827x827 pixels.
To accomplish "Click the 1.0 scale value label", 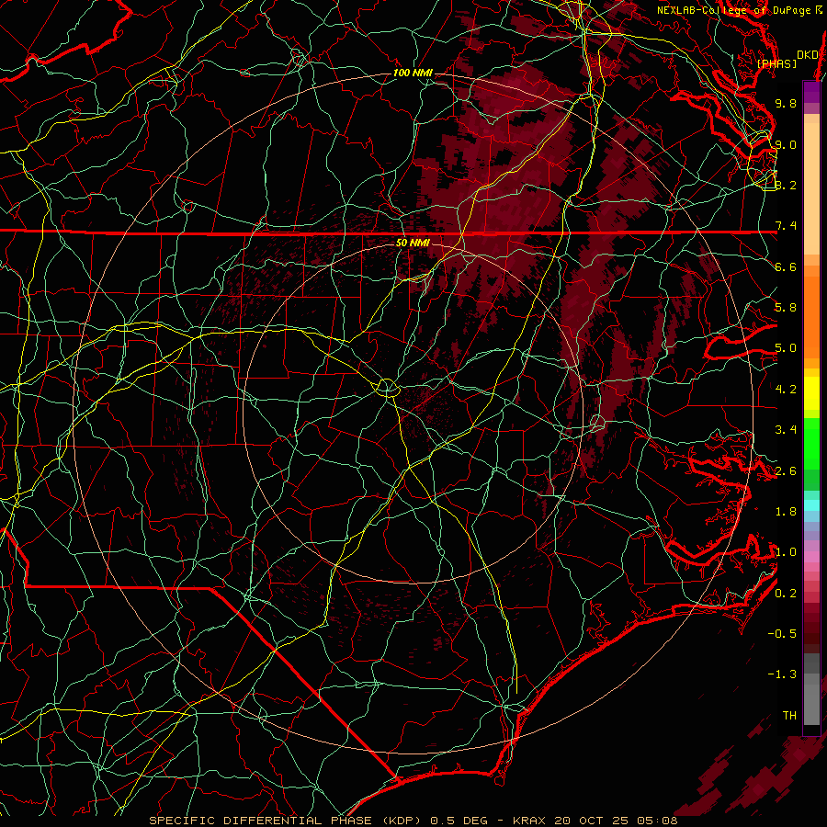I will tap(786, 552).
